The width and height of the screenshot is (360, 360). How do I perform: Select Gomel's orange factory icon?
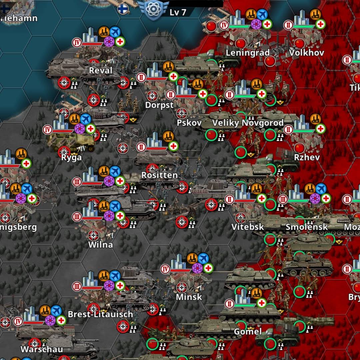pos(256,293)
